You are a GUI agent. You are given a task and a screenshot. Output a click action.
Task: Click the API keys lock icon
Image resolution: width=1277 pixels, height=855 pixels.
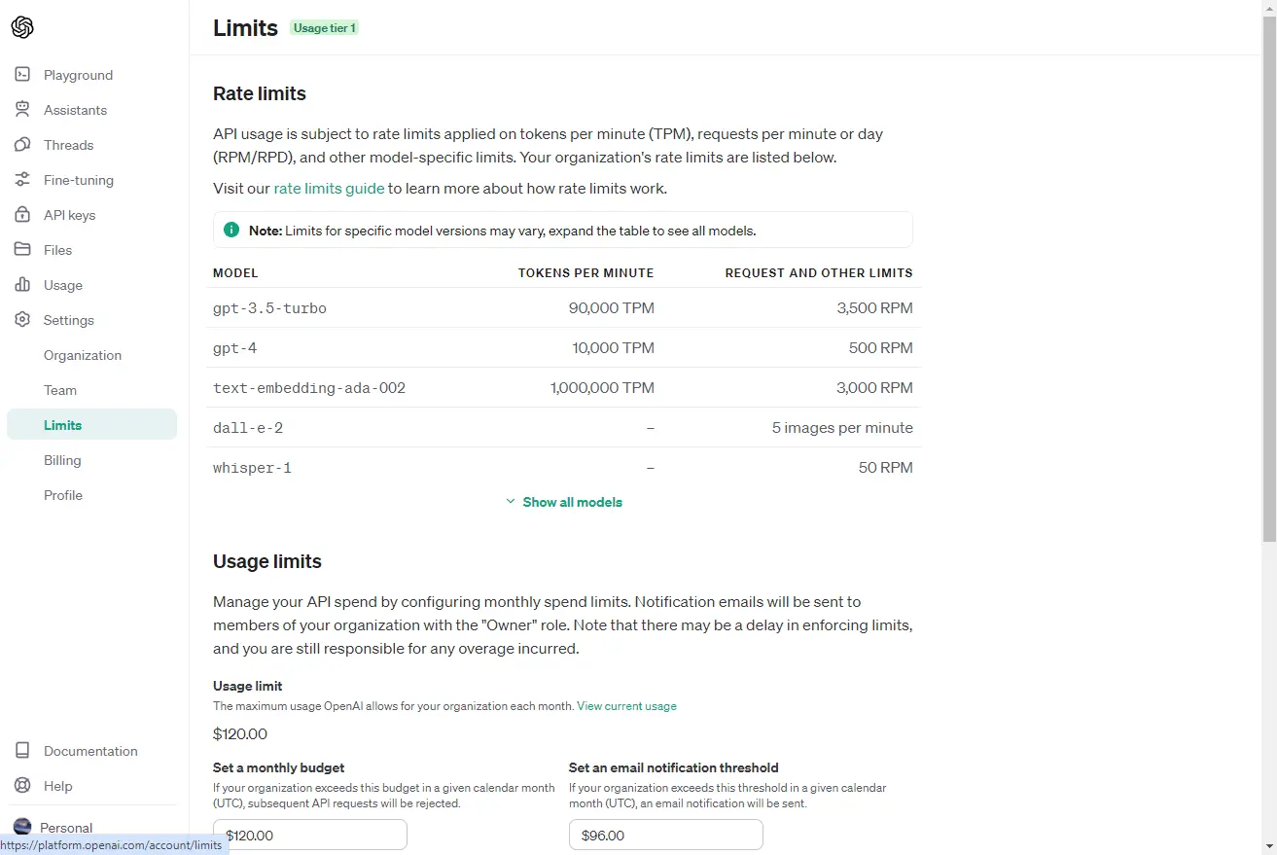[x=22, y=215]
